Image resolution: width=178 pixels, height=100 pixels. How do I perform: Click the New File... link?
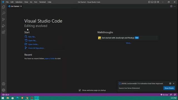click(x=32, y=37)
